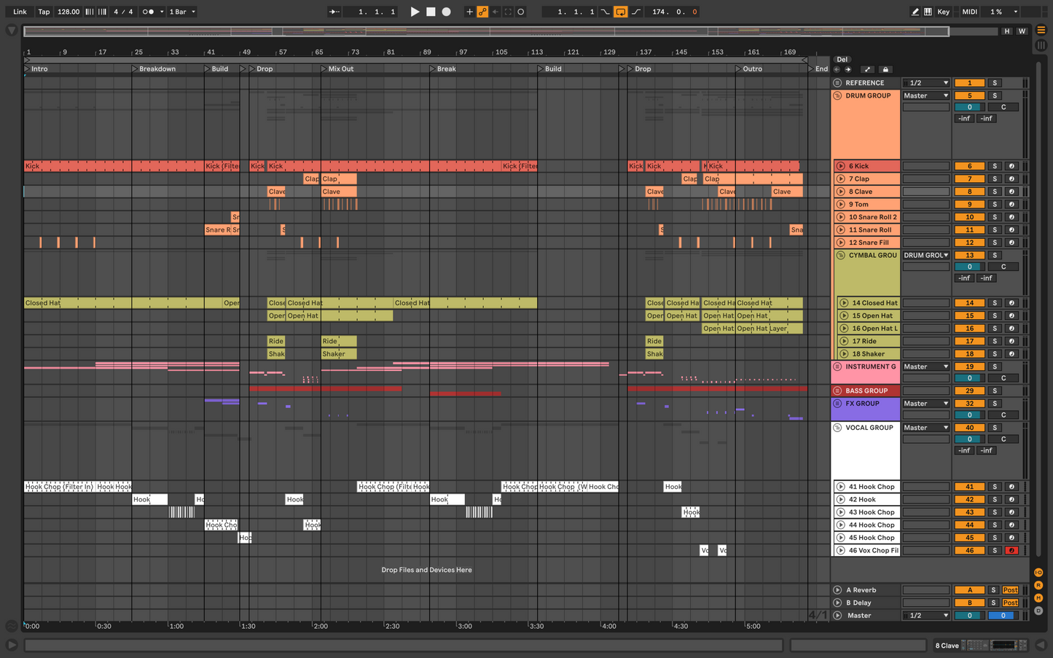
Task: Toggle the MIDI map mode switch
Action: pyautogui.click(x=969, y=12)
